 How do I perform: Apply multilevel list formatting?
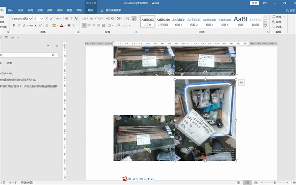(x=99, y=19)
